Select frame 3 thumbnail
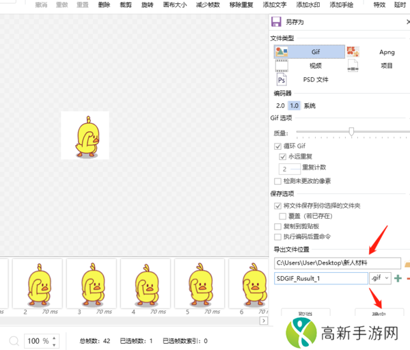Screen dimensions: 410x350 click(x=92, y=284)
